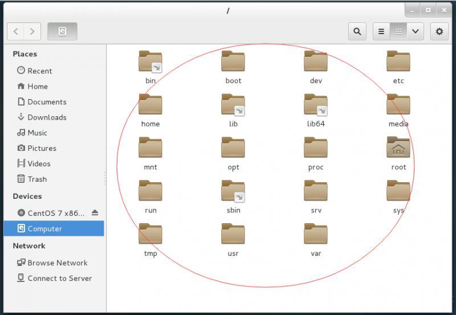Open the boot folder
The width and height of the screenshot is (456, 315).
(x=233, y=62)
